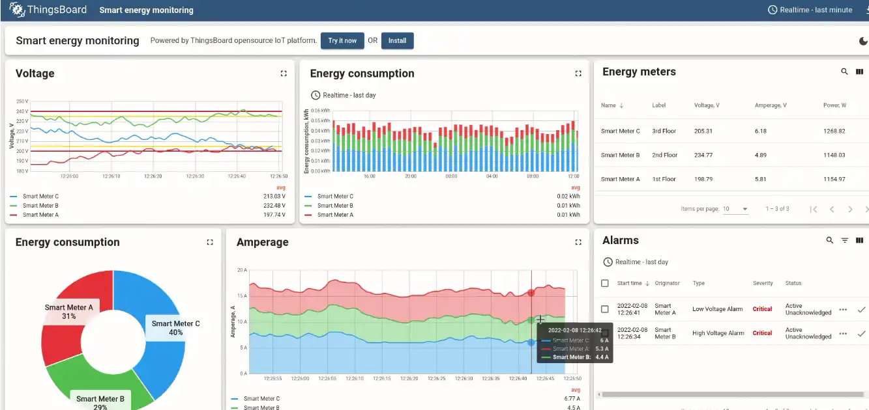Go to next page of Energy meters

pos(850,209)
